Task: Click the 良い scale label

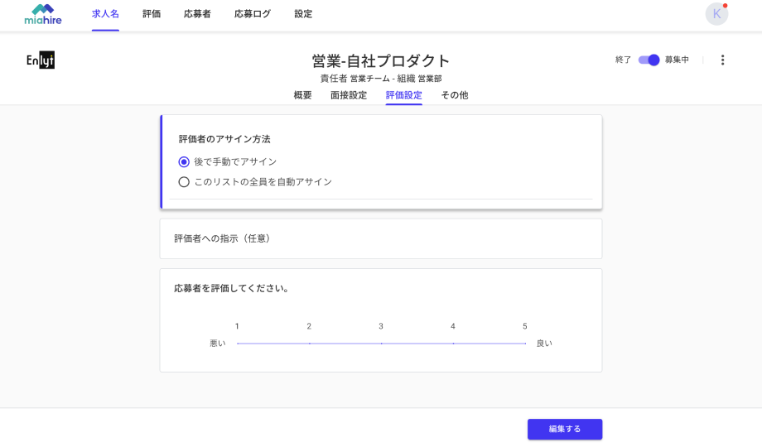Action: (x=544, y=344)
